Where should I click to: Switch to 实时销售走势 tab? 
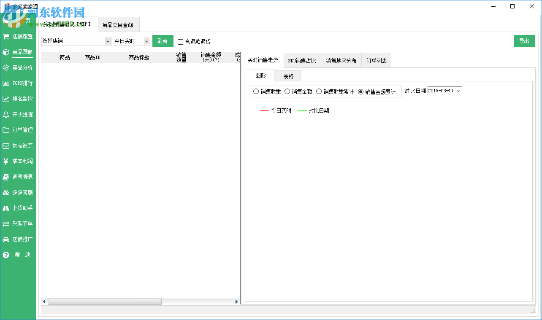263,60
